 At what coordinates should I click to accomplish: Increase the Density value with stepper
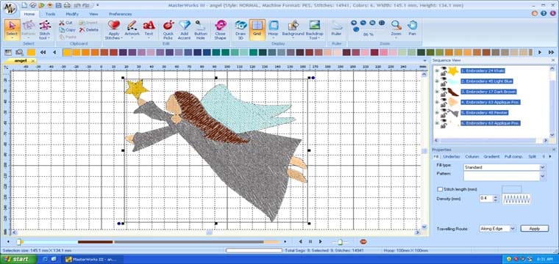pyautogui.click(x=495, y=197)
